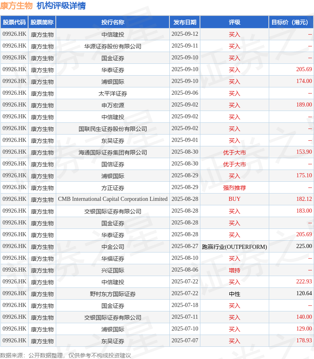Click 太平洋证券 cell
314x359 pixels.
(113, 94)
